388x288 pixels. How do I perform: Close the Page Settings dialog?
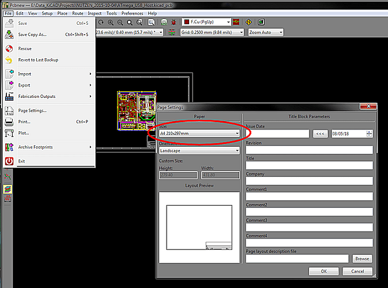368,106
